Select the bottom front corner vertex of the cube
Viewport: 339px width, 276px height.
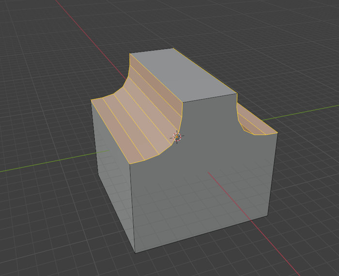pos(135,252)
